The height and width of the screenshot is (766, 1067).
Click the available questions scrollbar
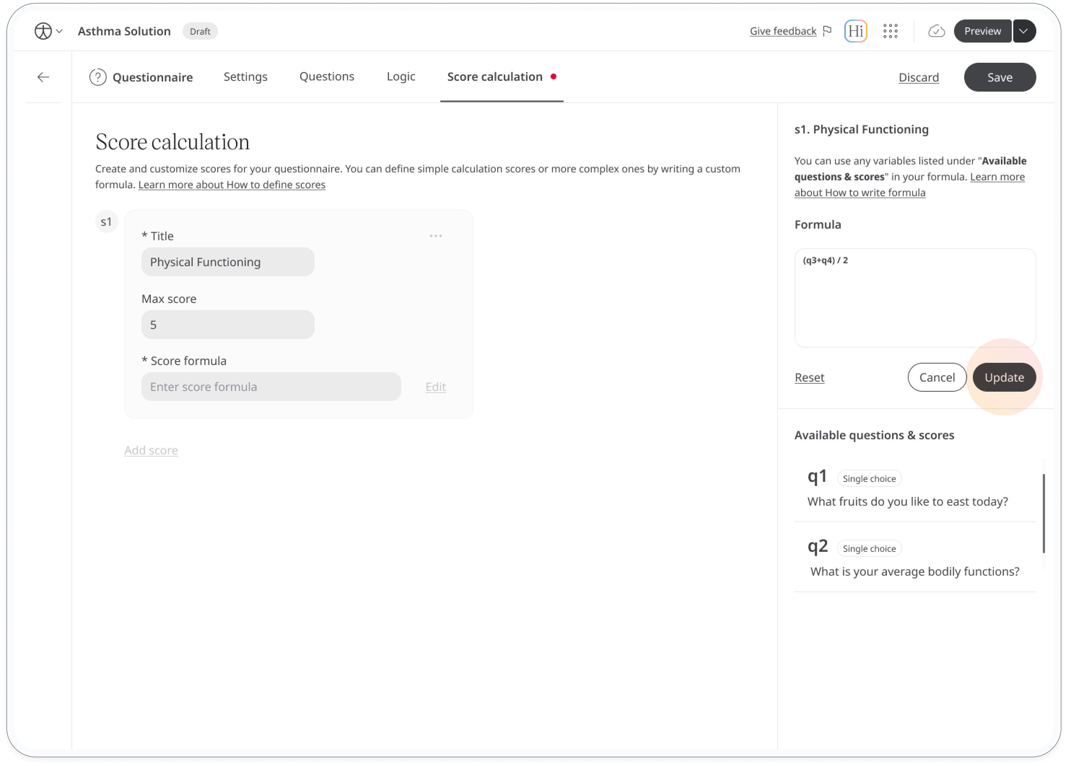(1044, 513)
